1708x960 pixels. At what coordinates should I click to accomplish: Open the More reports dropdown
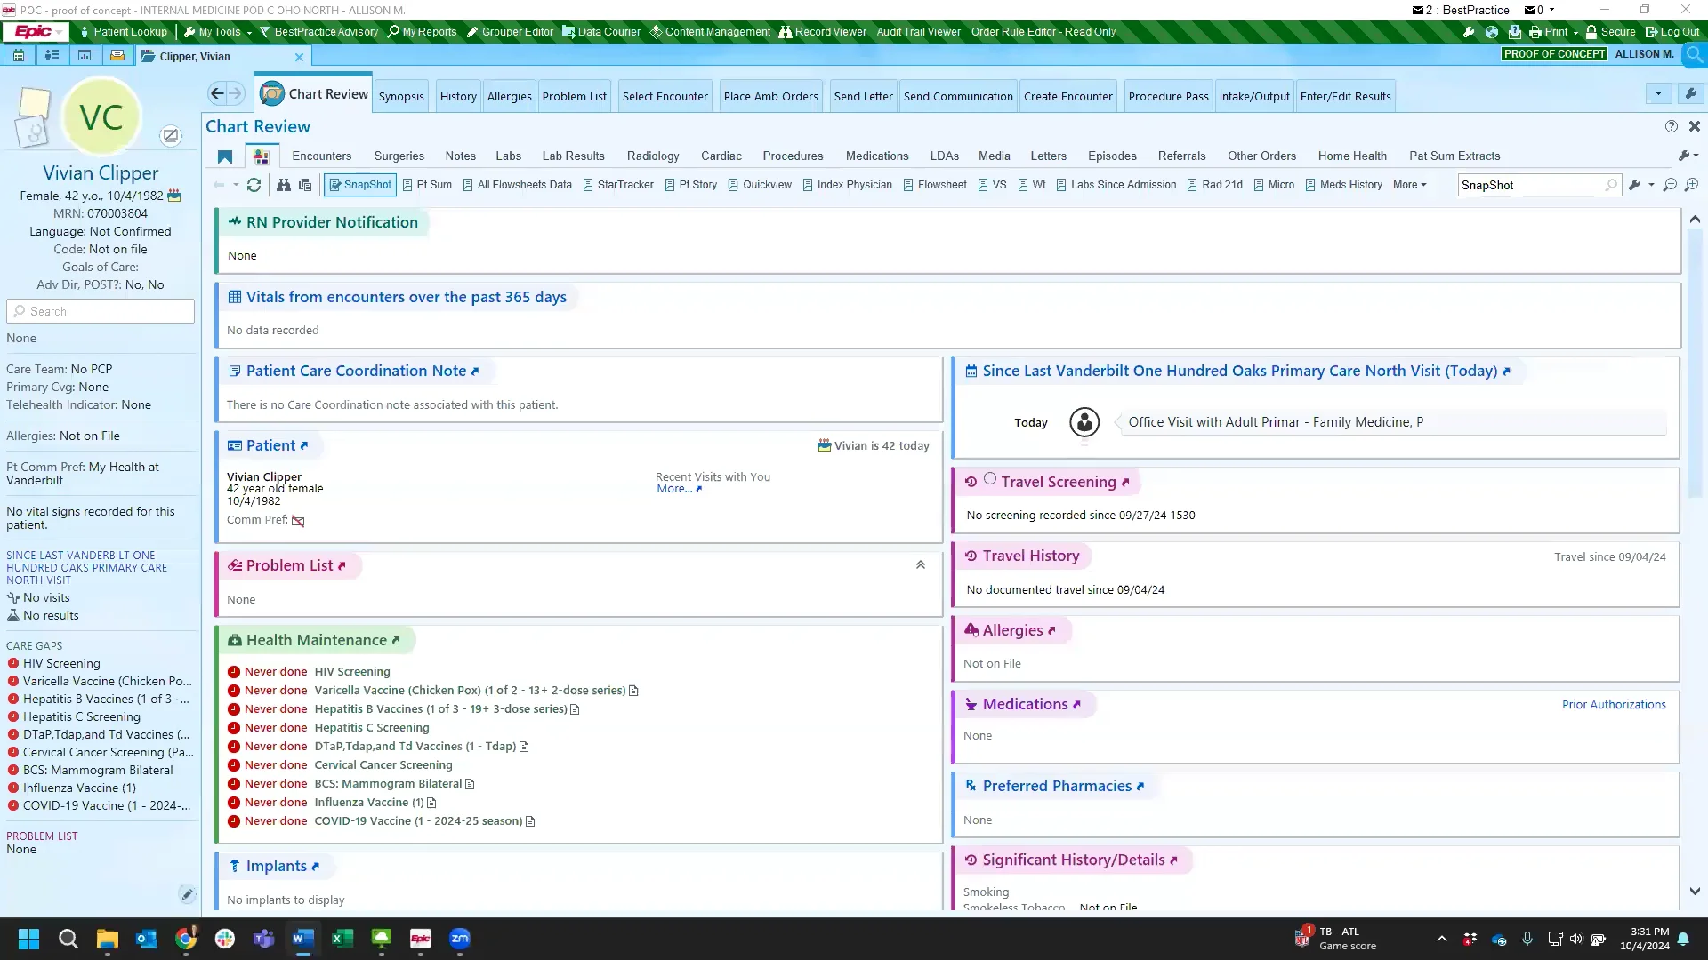tap(1409, 185)
